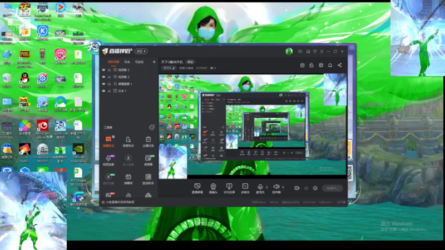Open settings gear in bottom bar
Viewport: 445px width, 250px height.
point(315,188)
